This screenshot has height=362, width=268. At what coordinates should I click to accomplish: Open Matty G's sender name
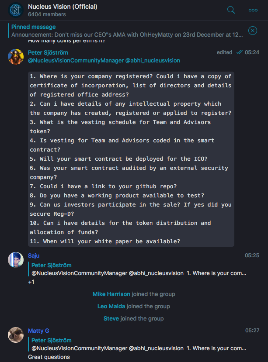point(38,331)
